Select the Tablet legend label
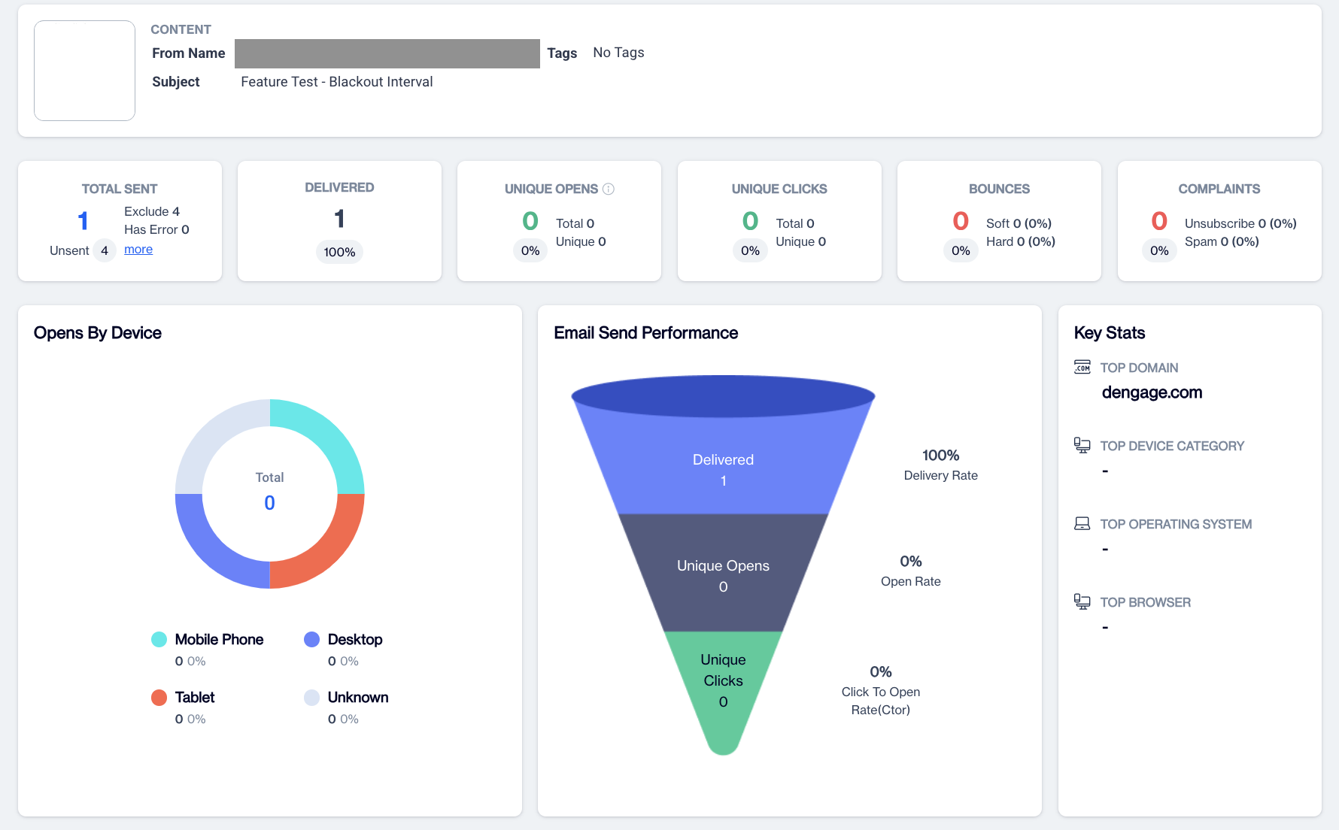1339x830 pixels. pos(195,697)
